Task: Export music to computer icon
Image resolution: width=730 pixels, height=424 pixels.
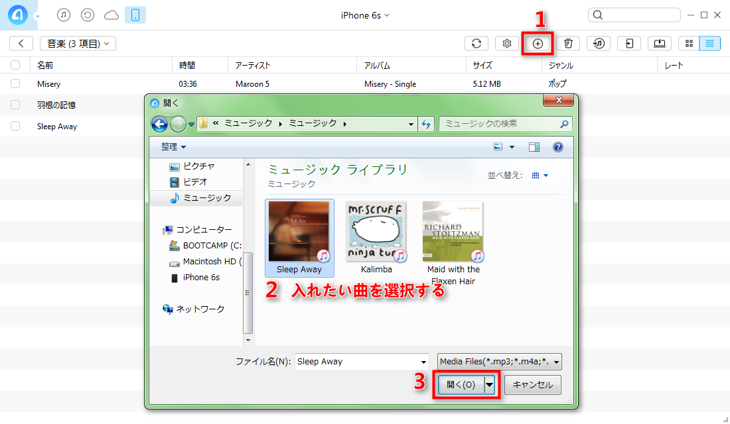Action: click(x=659, y=43)
